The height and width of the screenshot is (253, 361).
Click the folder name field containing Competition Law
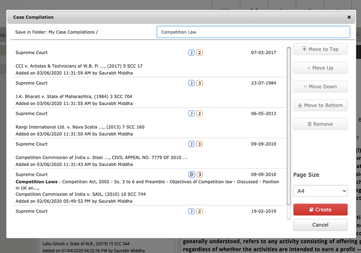click(x=253, y=32)
